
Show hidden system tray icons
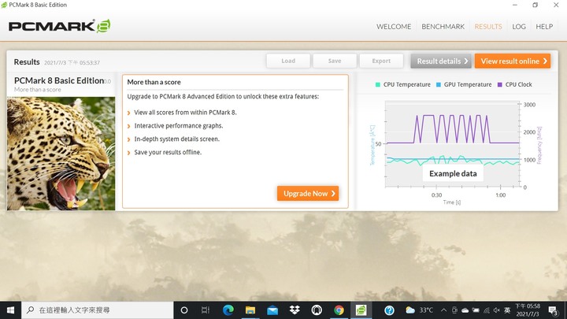(443, 310)
